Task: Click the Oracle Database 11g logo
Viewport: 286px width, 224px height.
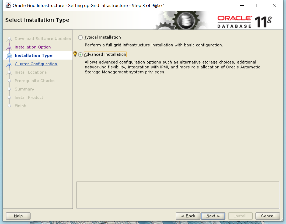Action: [245, 22]
